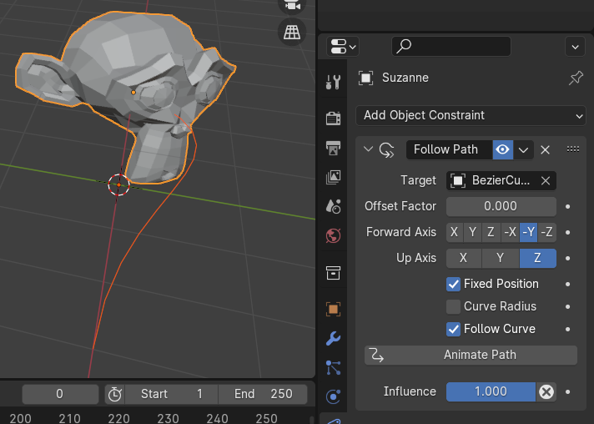Open the Add Object Constraint dropdown
594x424 pixels.
[471, 115]
